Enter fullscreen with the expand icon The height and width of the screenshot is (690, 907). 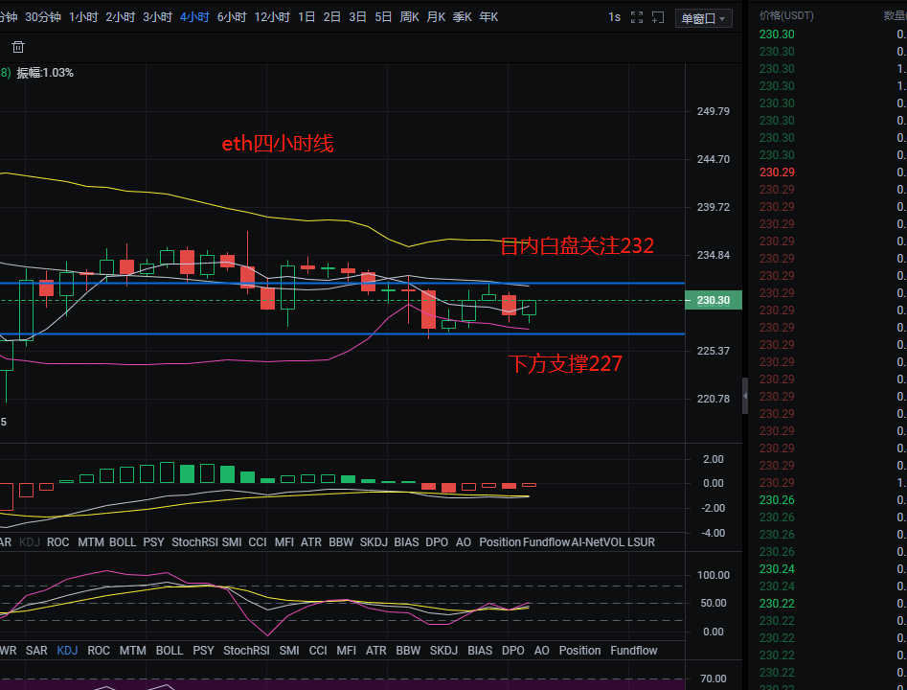(x=637, y=17)
